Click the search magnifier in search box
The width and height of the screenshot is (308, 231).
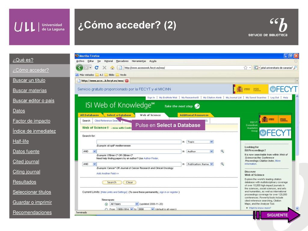(295, 68)
